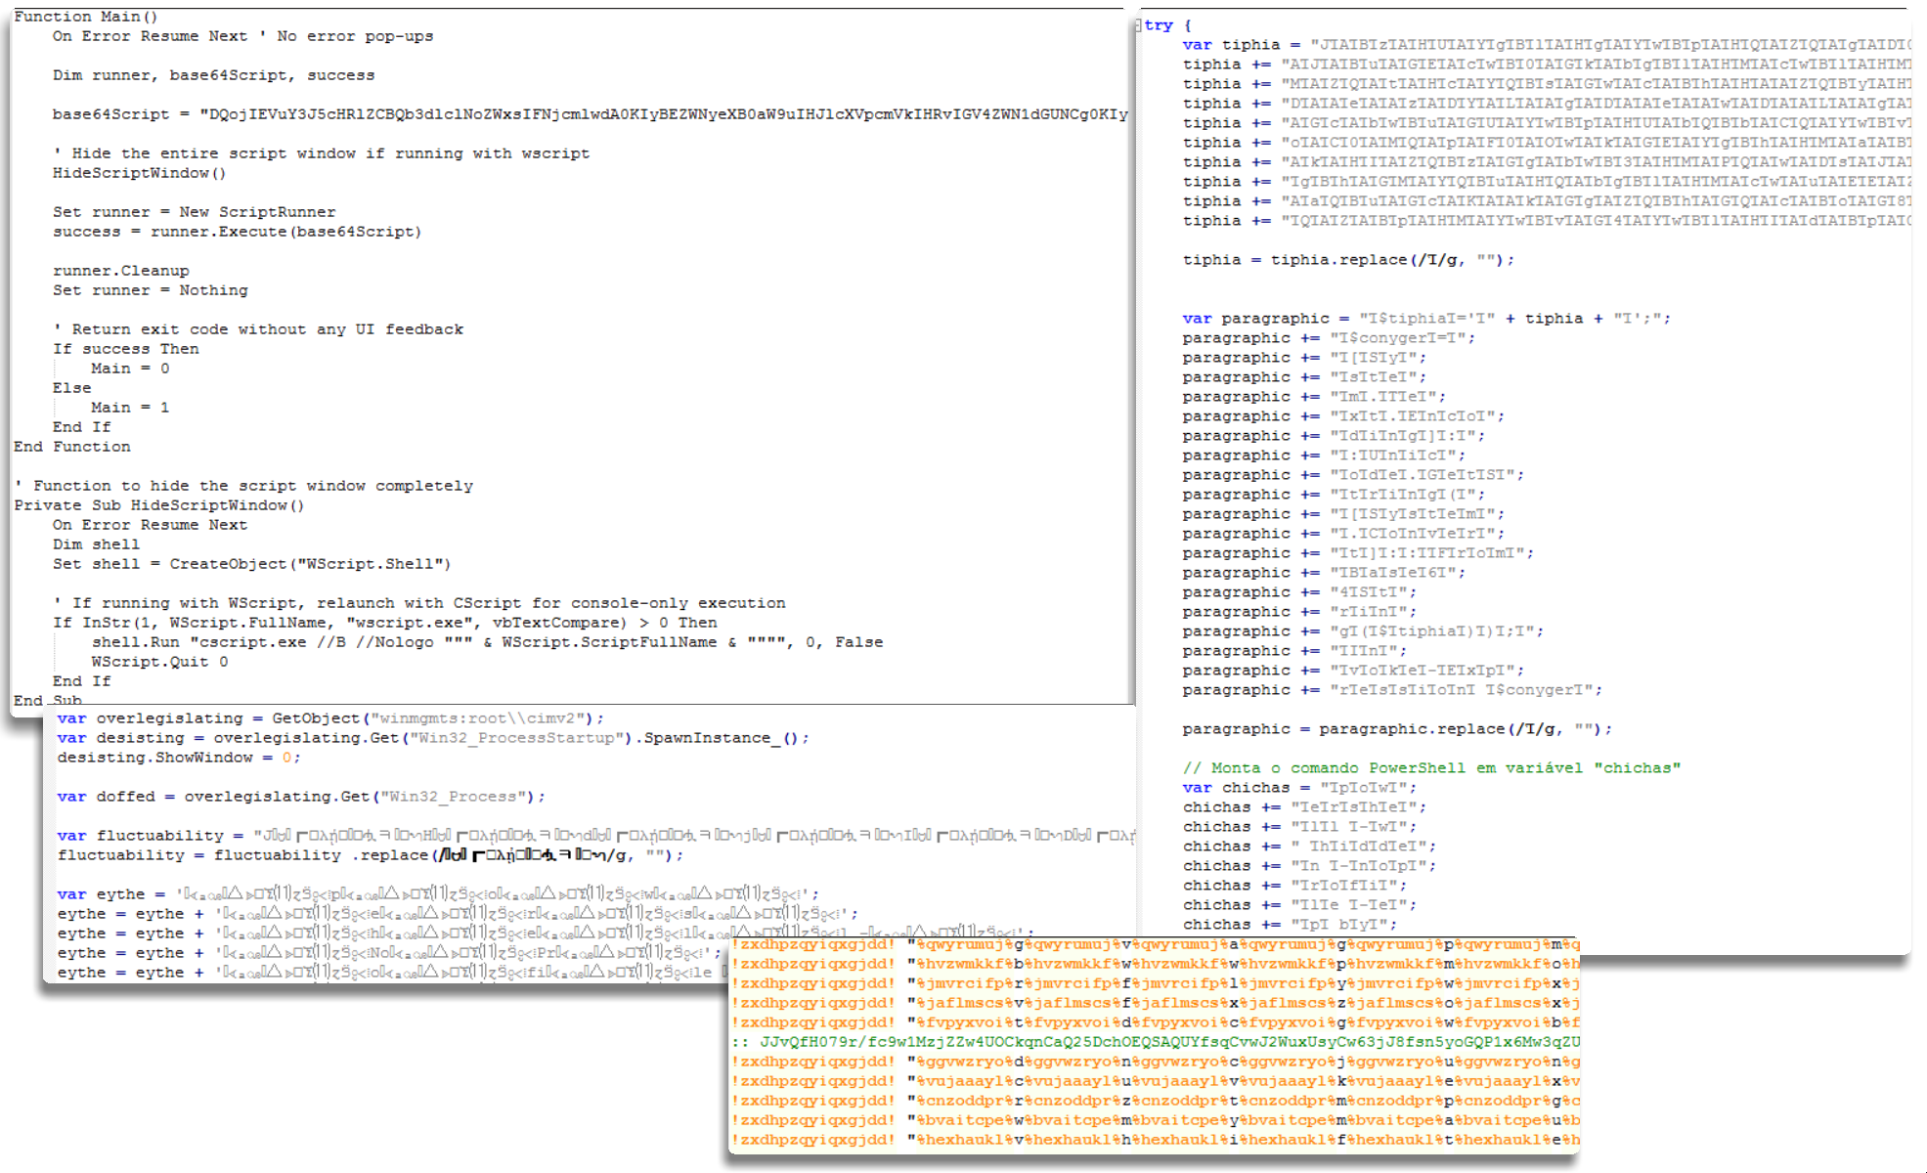
Task: Collapse the try block fold marker
Action: tap(1138, 25)
